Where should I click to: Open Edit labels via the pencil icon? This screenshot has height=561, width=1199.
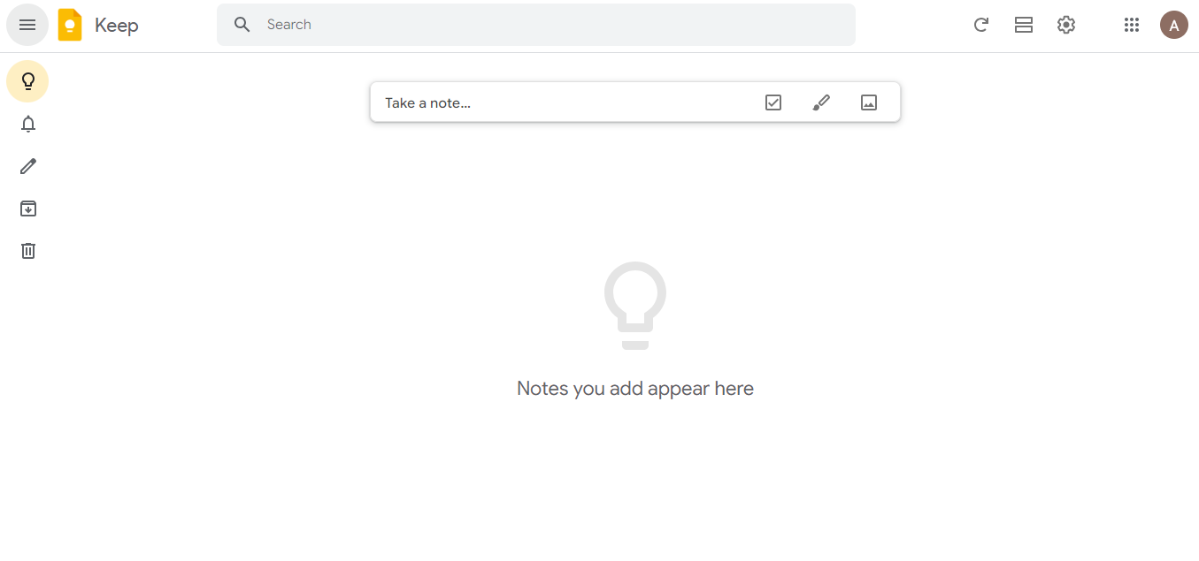(28, 166)
